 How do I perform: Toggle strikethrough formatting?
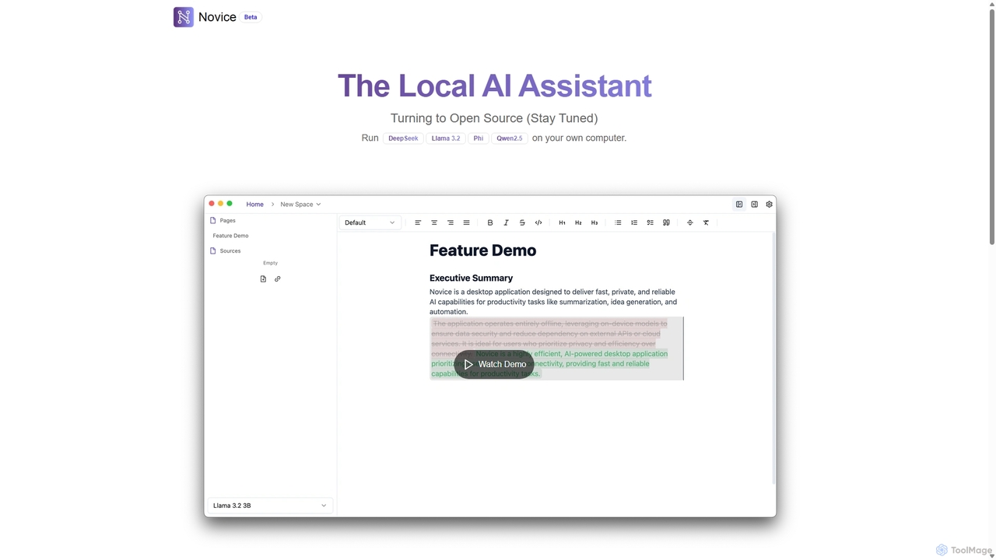(x=522, y=222)
